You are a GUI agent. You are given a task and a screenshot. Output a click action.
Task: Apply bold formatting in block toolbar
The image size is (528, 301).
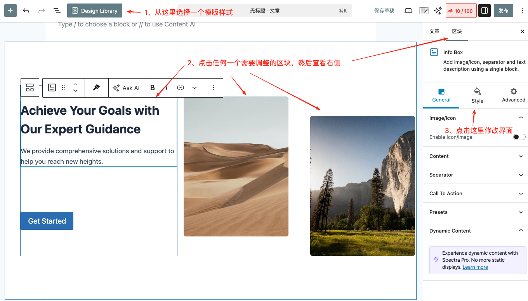pyautogui.click(x=153, y=88)
